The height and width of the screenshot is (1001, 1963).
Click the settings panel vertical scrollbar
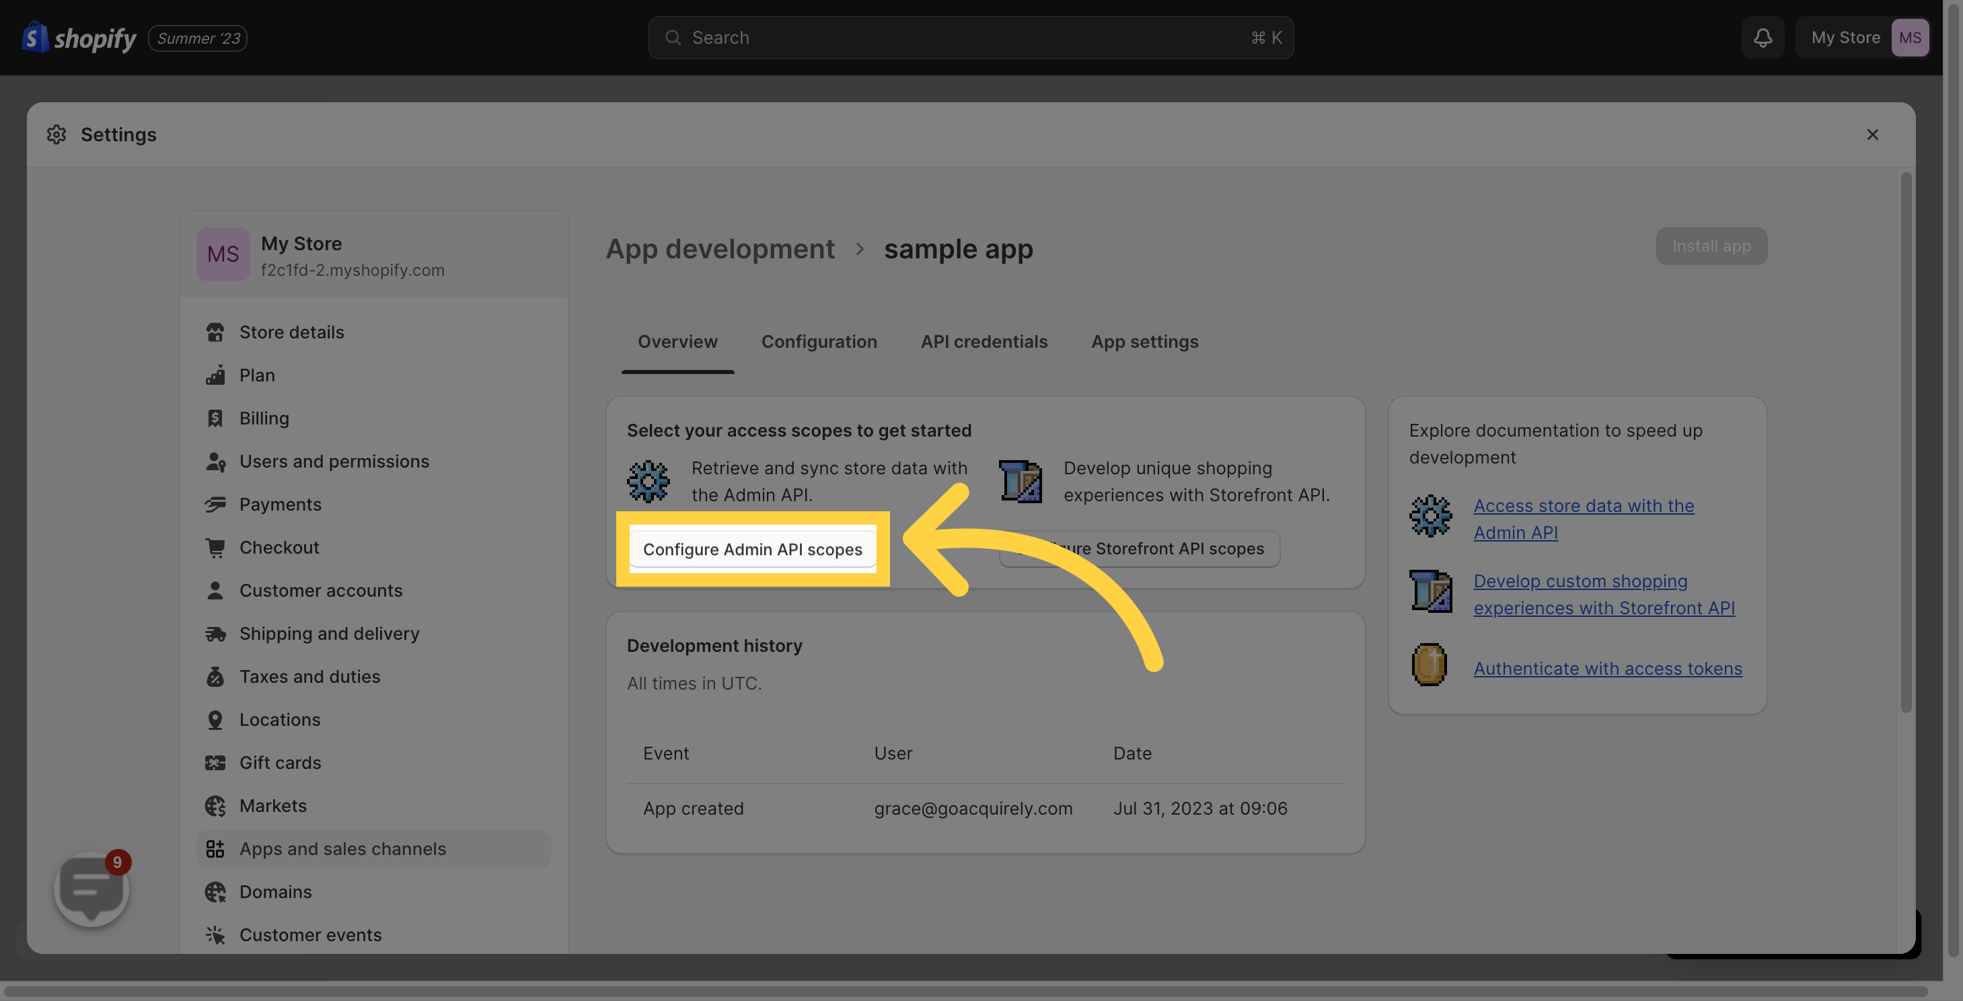coord(1905,442)
